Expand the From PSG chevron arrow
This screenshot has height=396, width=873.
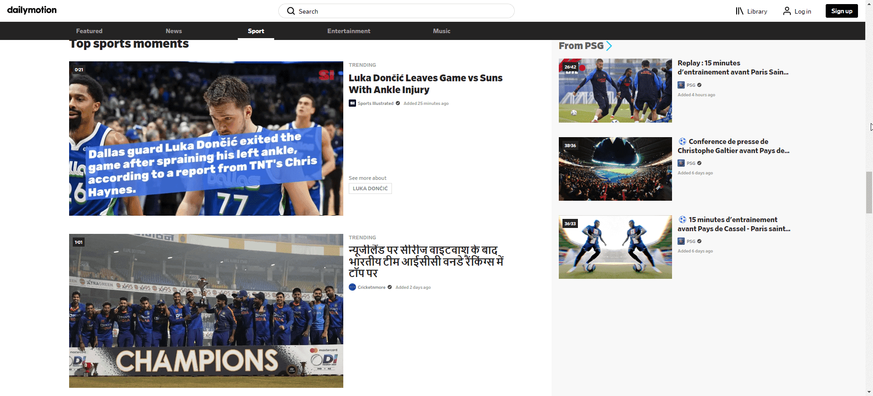(609, 46)
